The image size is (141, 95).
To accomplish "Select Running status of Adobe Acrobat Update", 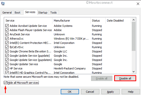I will tap(97, 26).
